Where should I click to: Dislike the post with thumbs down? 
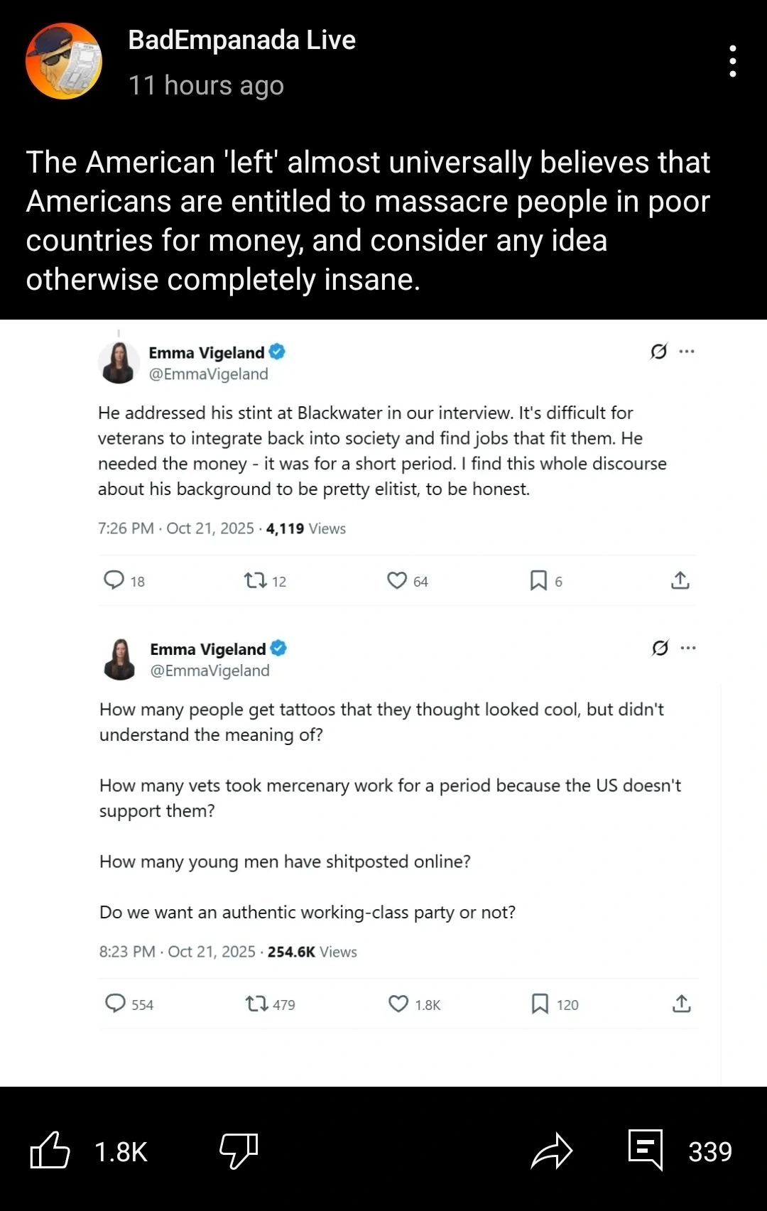[x=239, y=1151]
